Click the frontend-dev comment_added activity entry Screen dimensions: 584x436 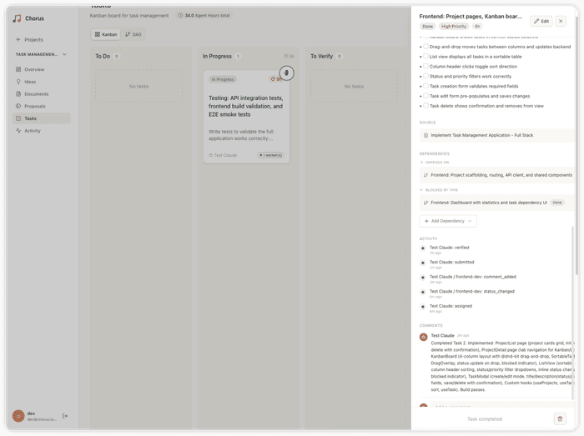pyautogui.click(x=473, y=277)
